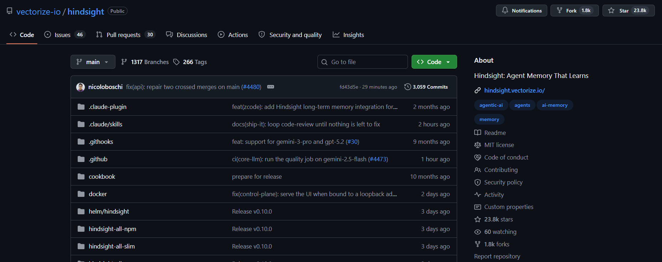This screenshot has height=262, width=662.
Task: Switch to Pull requests tab
Action: coord(125,35)
